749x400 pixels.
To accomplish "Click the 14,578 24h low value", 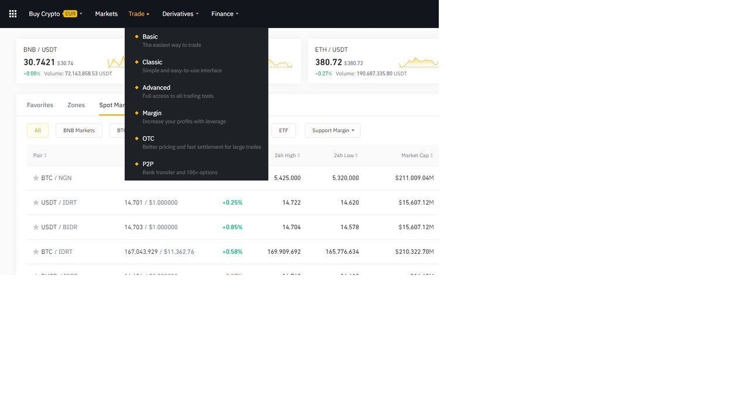I will 350,227.
